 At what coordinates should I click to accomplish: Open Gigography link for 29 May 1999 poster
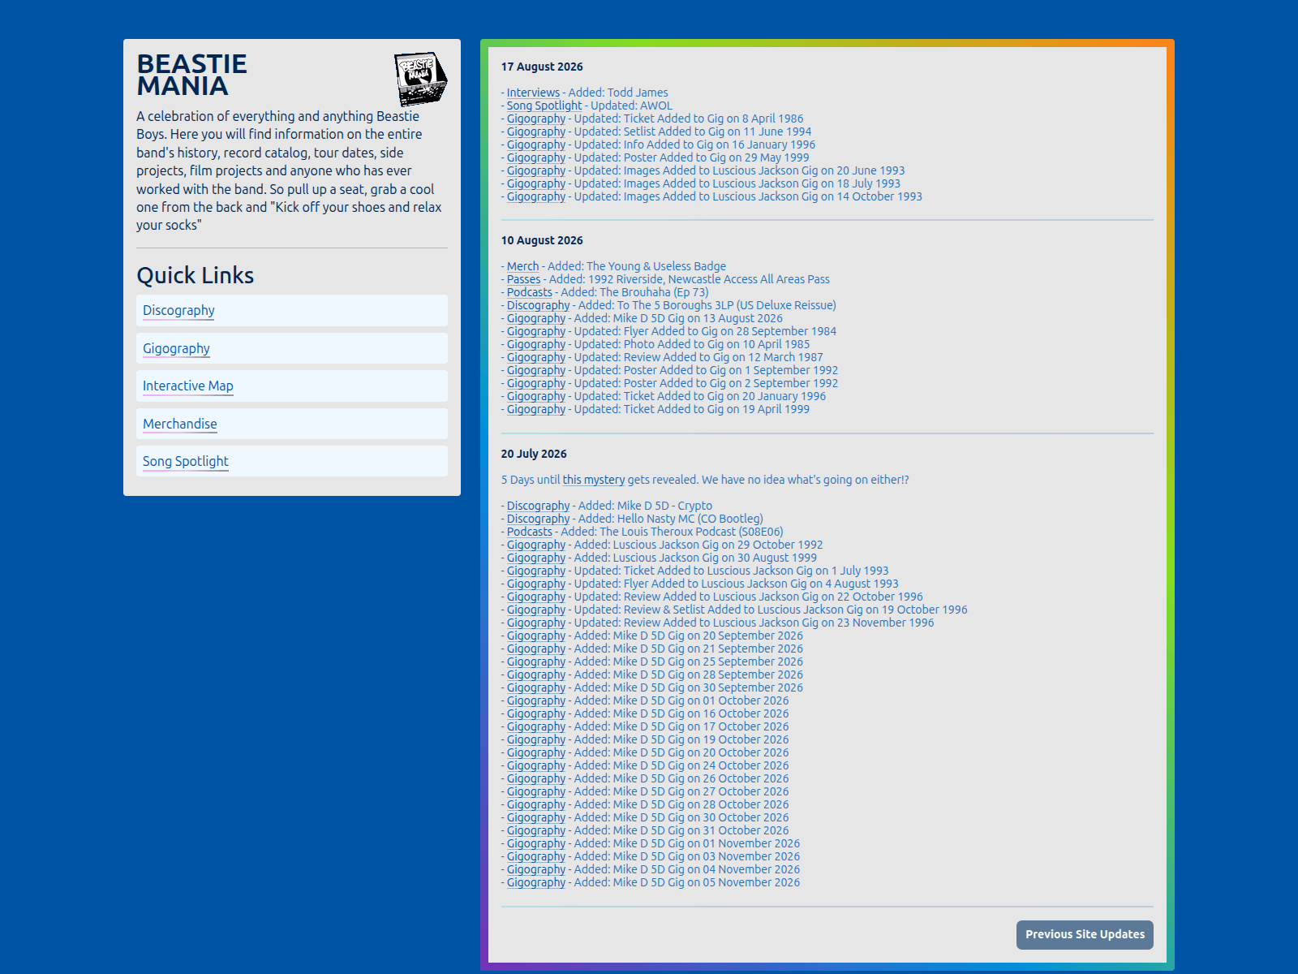pos(536,157)
